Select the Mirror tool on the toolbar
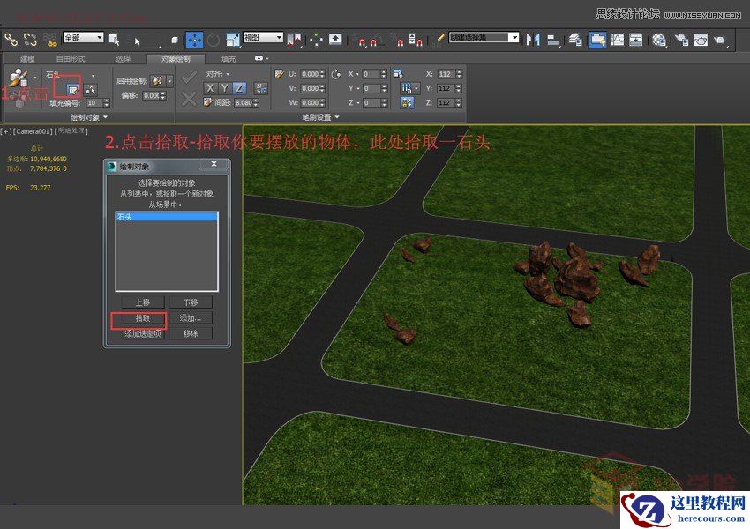Screen dimensions: 750x529 tap(534, 39)
